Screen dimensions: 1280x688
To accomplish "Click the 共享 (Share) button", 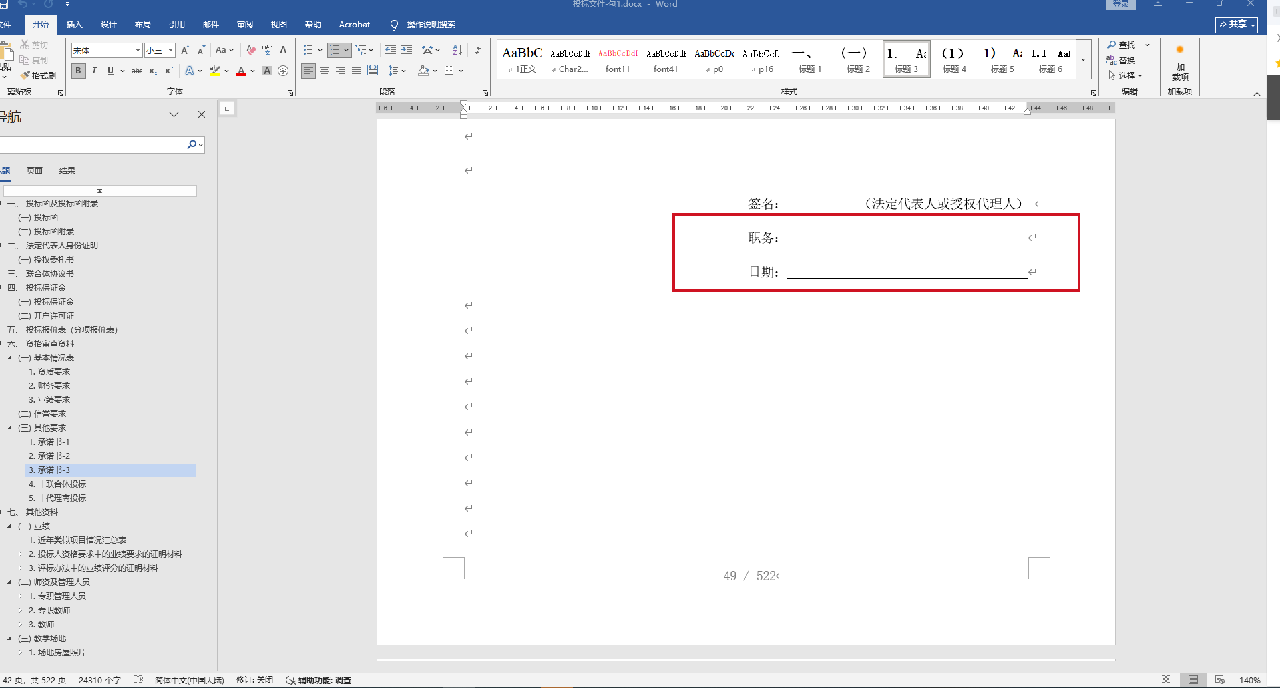I will [x=1237, y=25].
